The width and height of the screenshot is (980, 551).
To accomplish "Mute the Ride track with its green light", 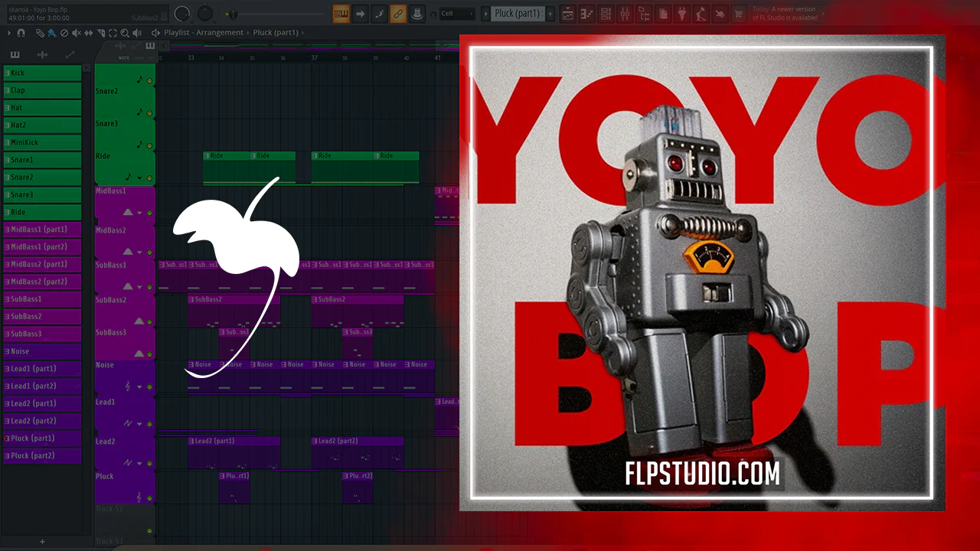I will (149, 178).
